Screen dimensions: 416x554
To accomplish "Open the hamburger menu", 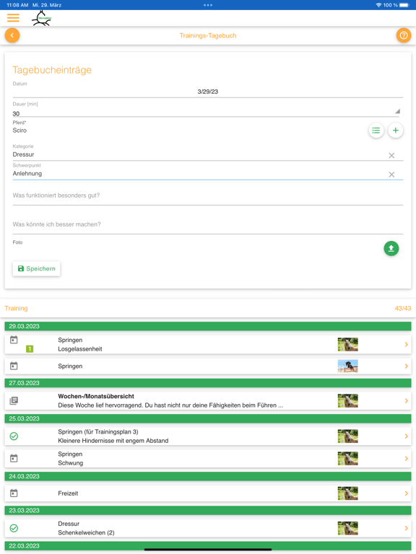I will tap(13, 17).
